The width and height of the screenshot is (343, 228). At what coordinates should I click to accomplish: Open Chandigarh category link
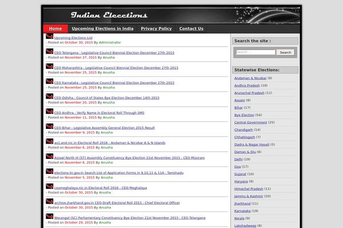244,130
